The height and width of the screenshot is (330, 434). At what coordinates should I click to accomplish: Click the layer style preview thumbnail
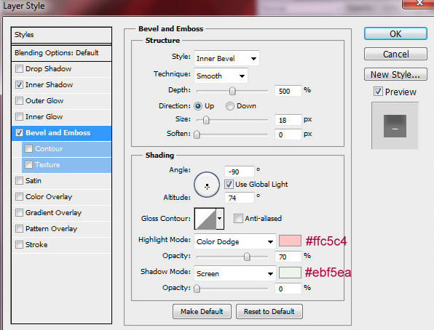click(x=395, y=126)
